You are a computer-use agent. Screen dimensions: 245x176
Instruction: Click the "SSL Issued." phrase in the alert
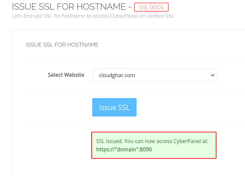click(110, 141)
